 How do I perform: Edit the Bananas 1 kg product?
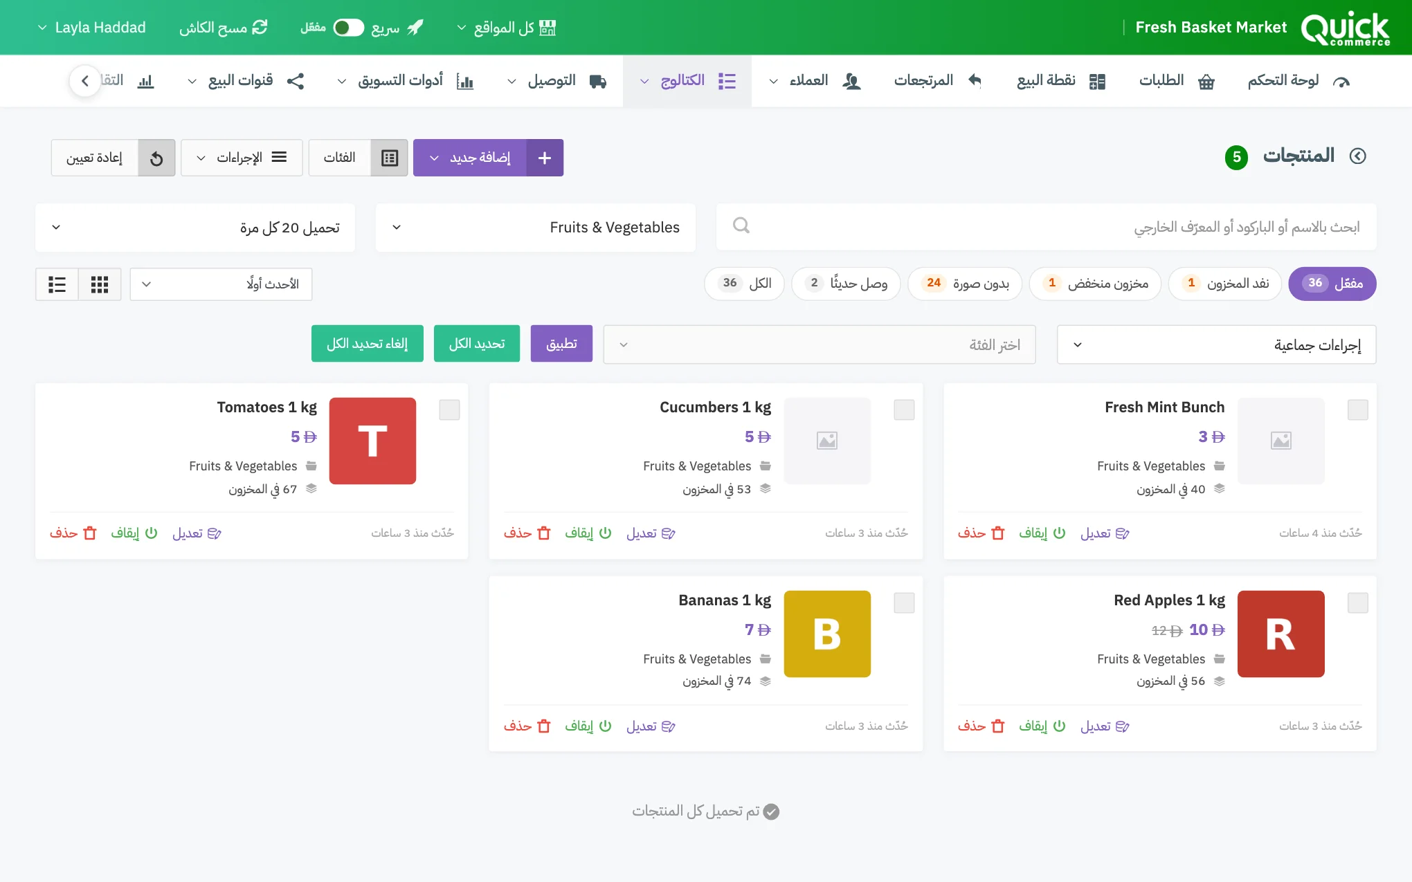[x=651, y=726]
